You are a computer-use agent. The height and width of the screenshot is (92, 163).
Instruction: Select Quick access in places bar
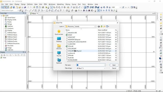59,32
